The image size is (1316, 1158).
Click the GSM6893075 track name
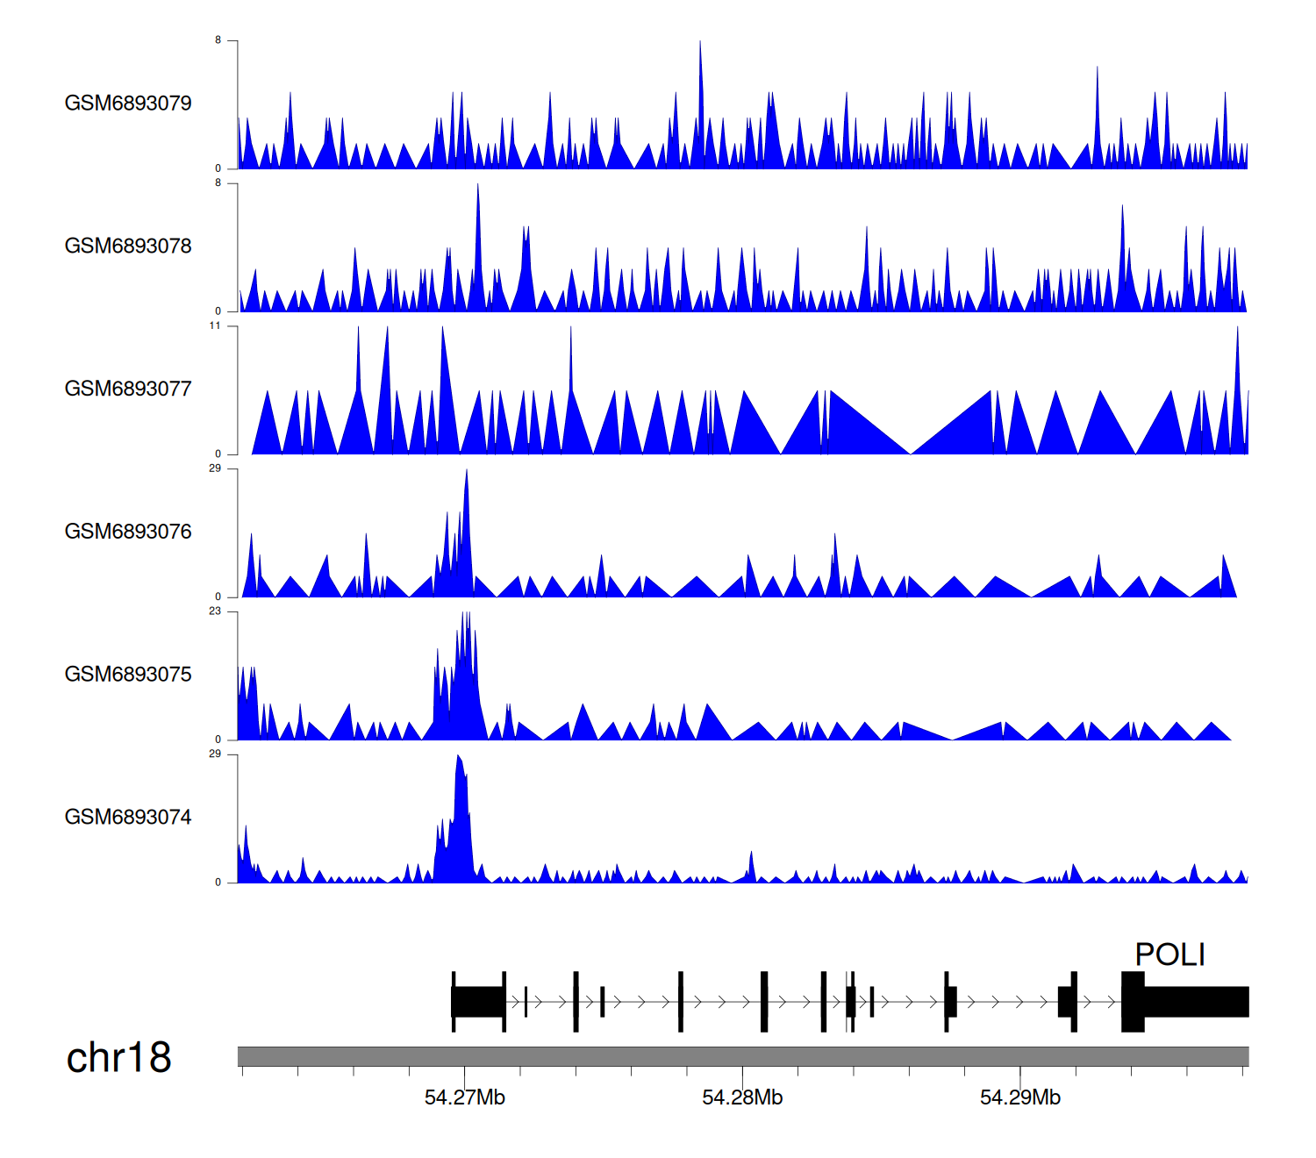128,674
